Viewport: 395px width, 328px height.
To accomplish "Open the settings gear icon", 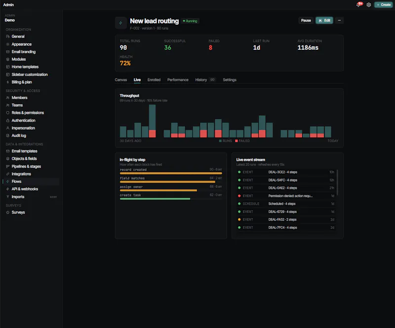I will pos(368,5).
